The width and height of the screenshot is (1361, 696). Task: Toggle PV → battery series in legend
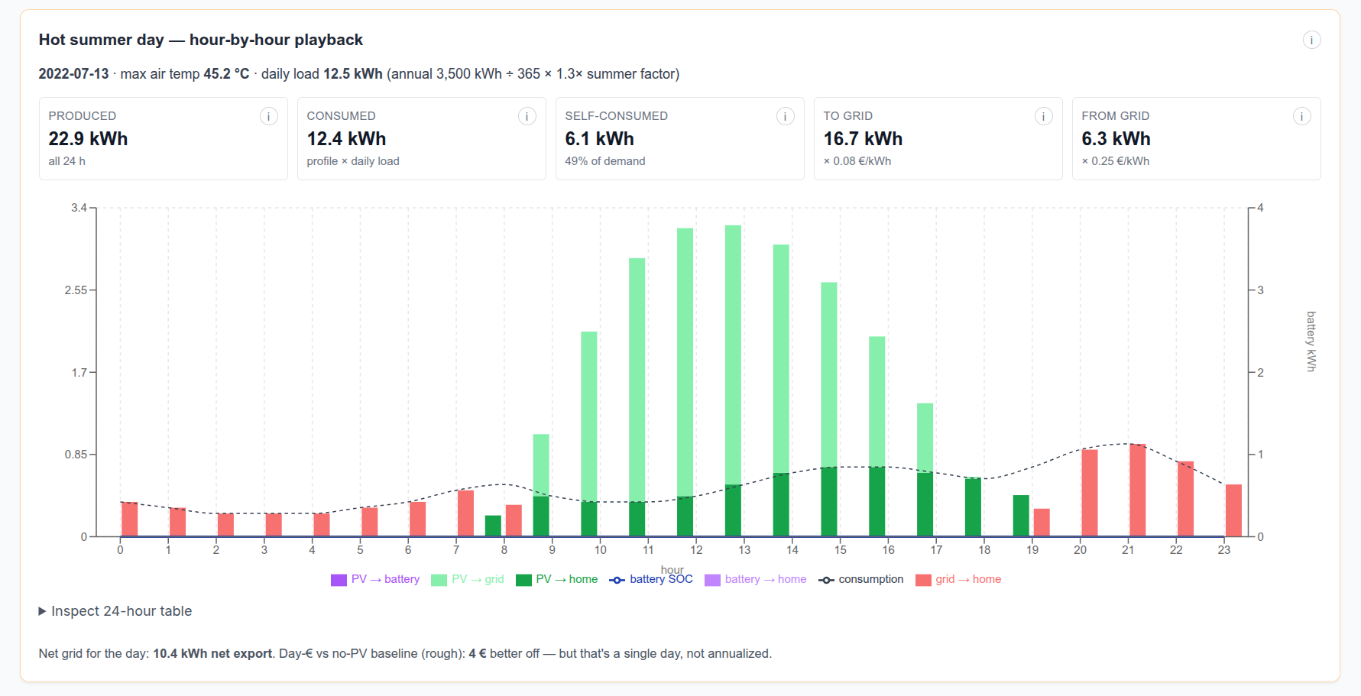(375, 580)
